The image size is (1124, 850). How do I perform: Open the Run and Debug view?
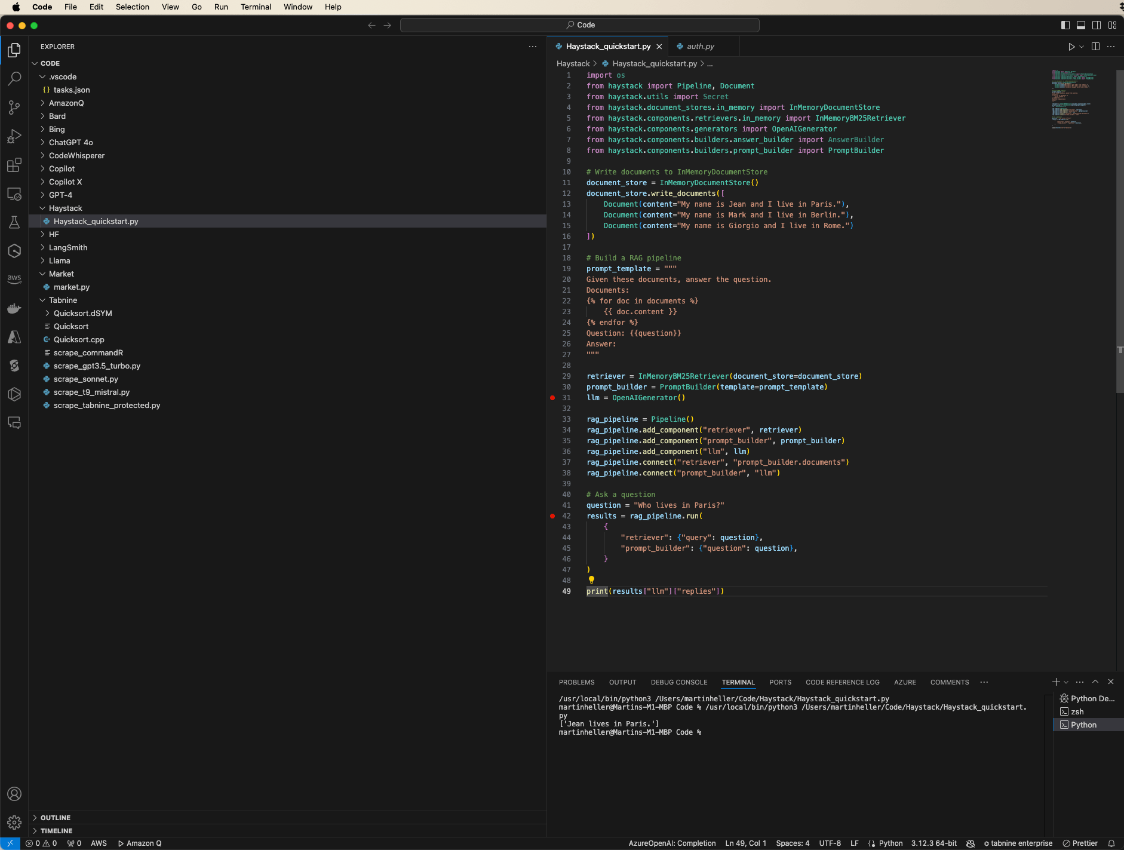click(x=14, y=136)
